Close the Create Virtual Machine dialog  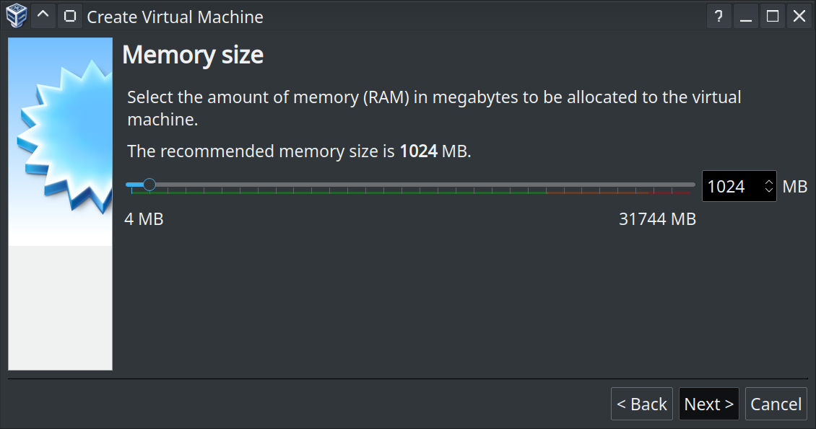(799, 16)
